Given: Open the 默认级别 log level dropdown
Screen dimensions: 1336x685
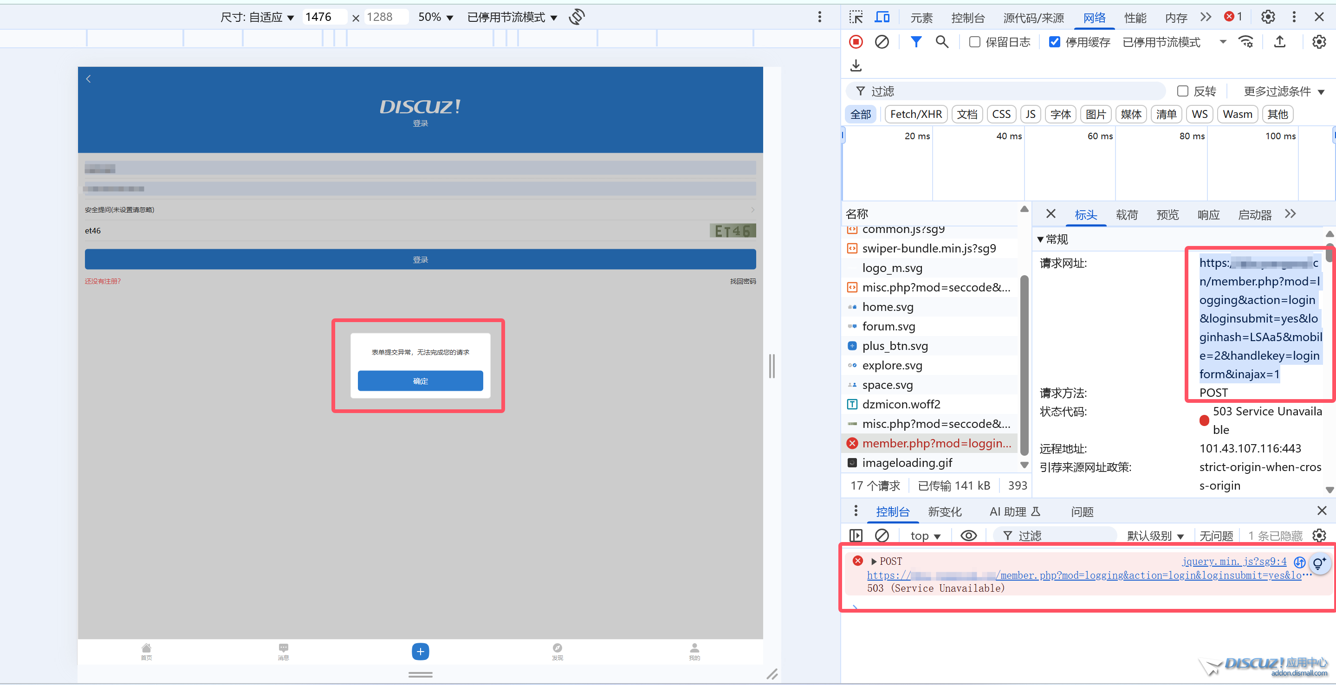Looking at the screenshot, I should 1155,536.
